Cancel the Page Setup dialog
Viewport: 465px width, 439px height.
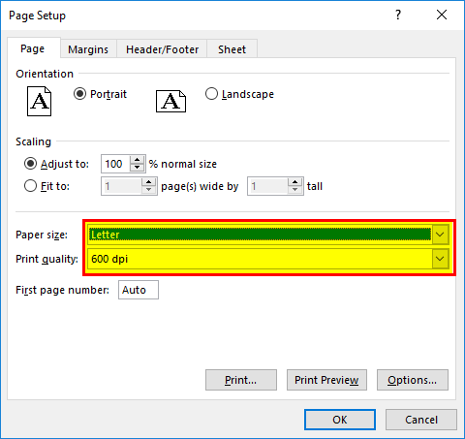(x=421, y=420)
